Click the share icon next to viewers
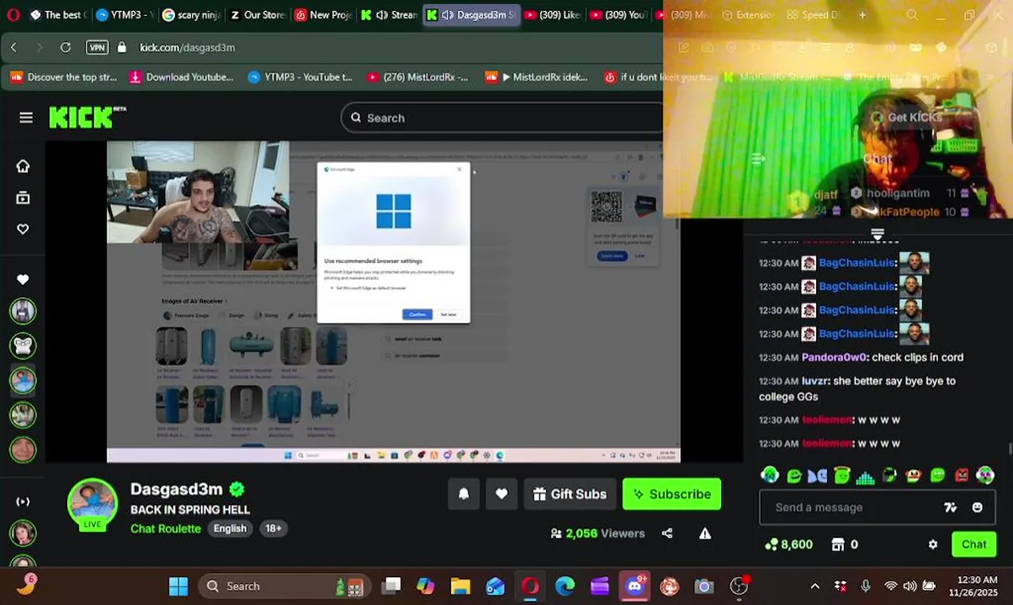The height and width of the screenshot is (605, 1013). tap(667, 533)
